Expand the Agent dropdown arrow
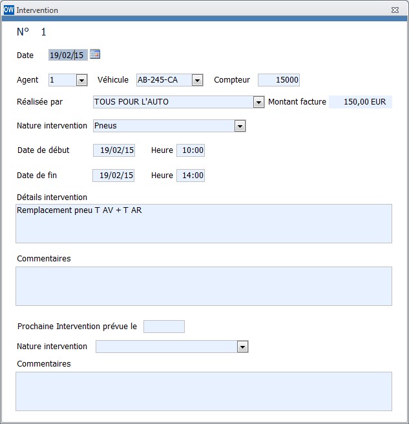This screenshot has height=424, width=409. 81,80
